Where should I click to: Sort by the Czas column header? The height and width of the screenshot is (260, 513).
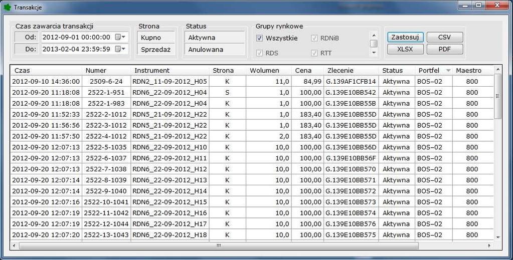46,70
